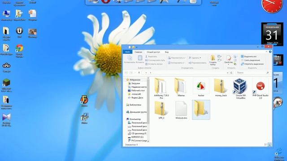The width and height of the screenshot is (287, 161).
Task: Click Clear selection in the ribbon
Action: pyautogui.click(x=250, y=60)
